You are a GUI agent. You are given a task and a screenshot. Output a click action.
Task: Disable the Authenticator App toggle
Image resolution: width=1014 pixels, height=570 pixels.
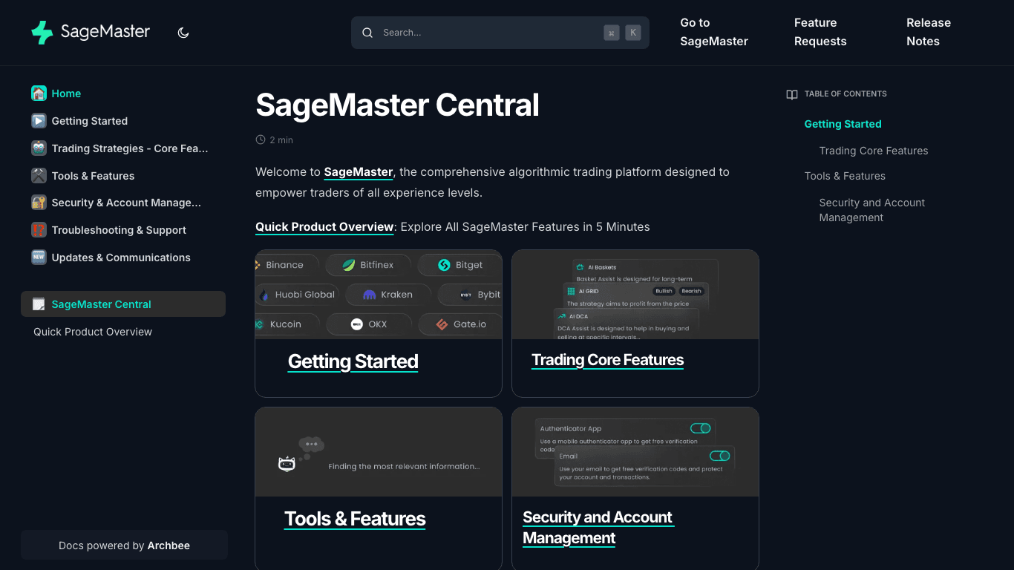[700, 428]
